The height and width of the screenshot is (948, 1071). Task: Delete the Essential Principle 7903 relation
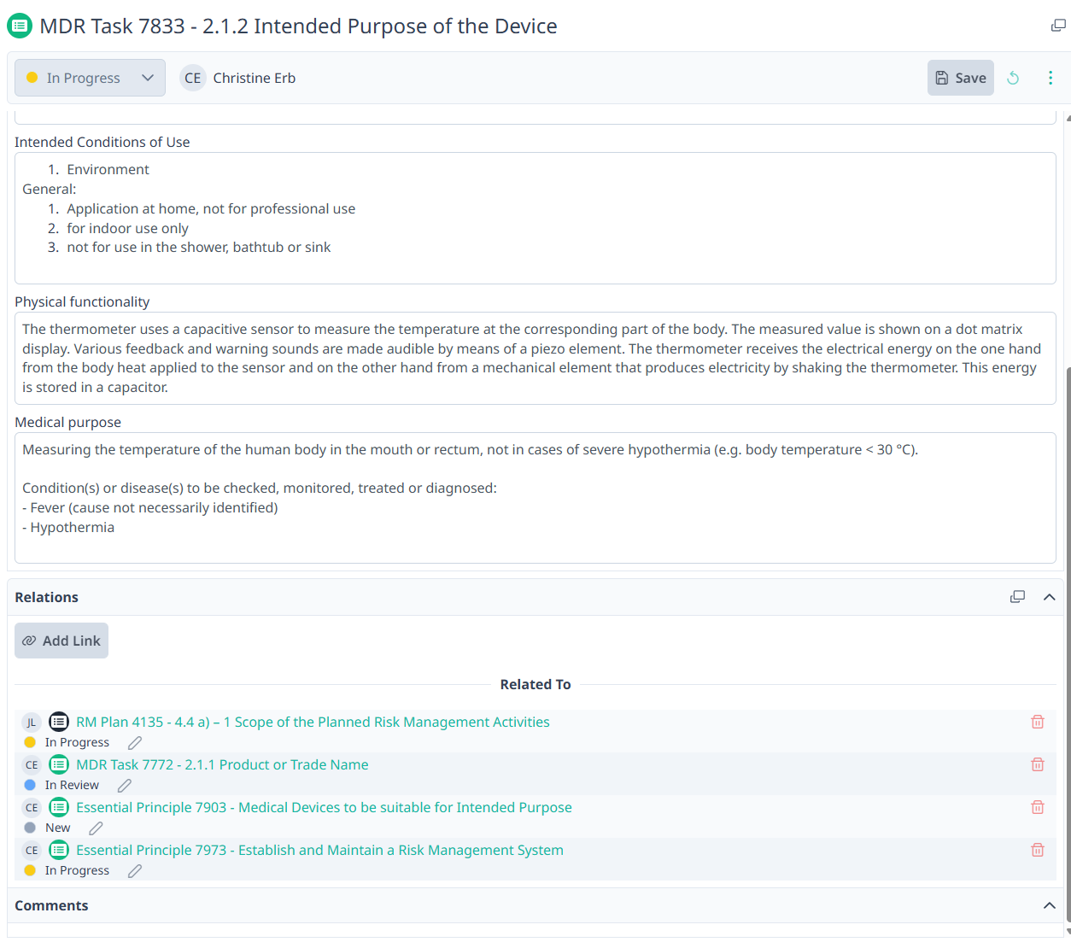tap(1038, 807)
